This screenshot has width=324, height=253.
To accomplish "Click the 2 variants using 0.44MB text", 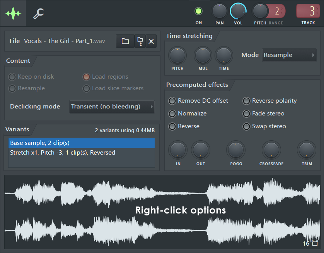I will tap(125, 131).
